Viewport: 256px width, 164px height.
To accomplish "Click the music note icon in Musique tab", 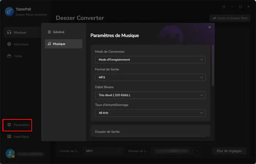I will (x=49, y=44).
